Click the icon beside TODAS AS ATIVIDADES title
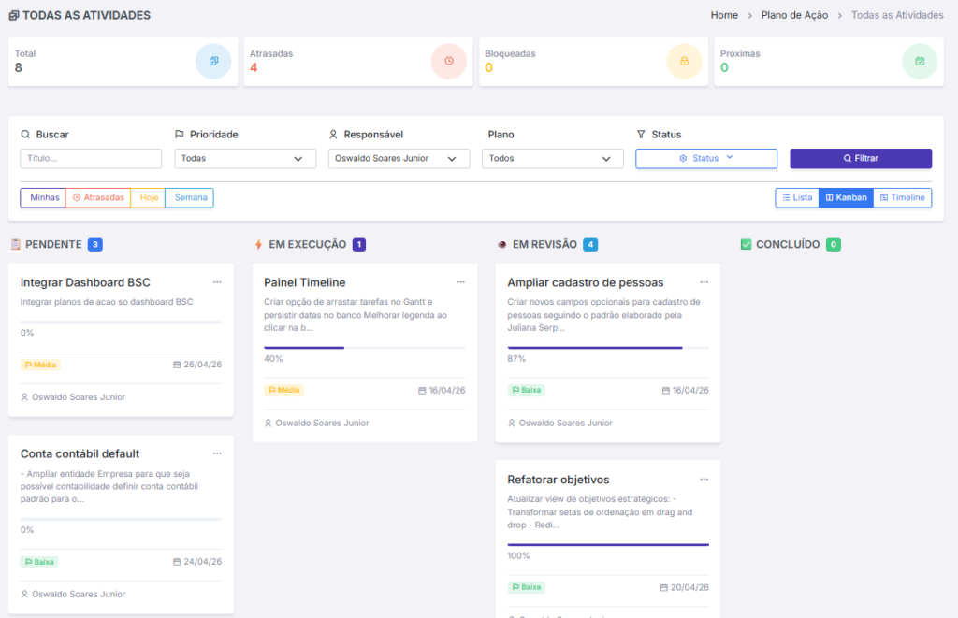The image size is (958, 618). pos(15,15)
